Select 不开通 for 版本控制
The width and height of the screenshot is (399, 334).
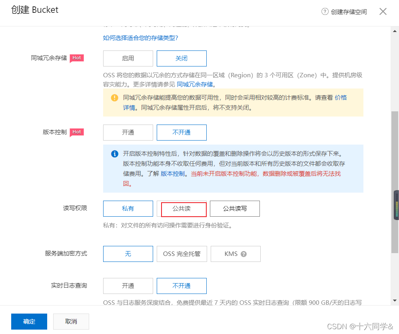coord(182,133)
